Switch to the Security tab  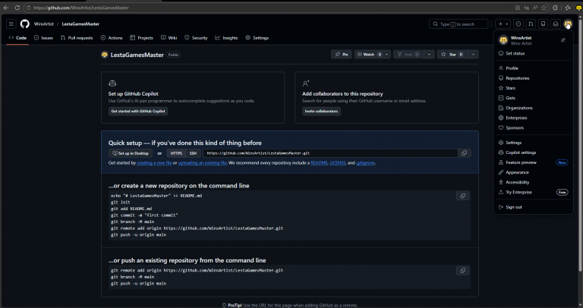click(x=196, y=38)
